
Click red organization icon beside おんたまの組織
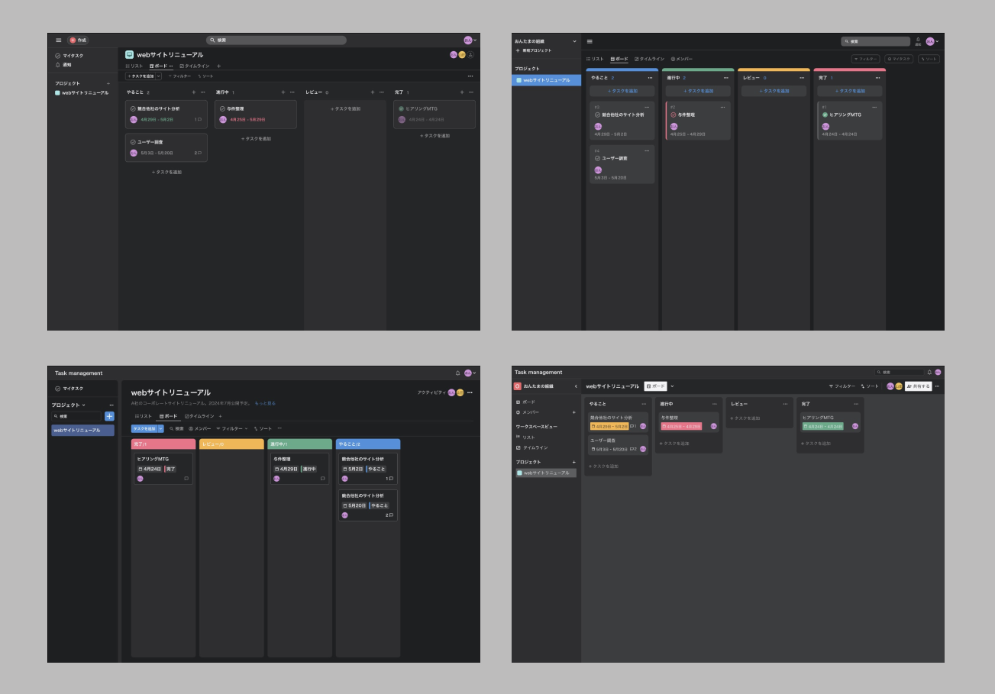[517, 386]
